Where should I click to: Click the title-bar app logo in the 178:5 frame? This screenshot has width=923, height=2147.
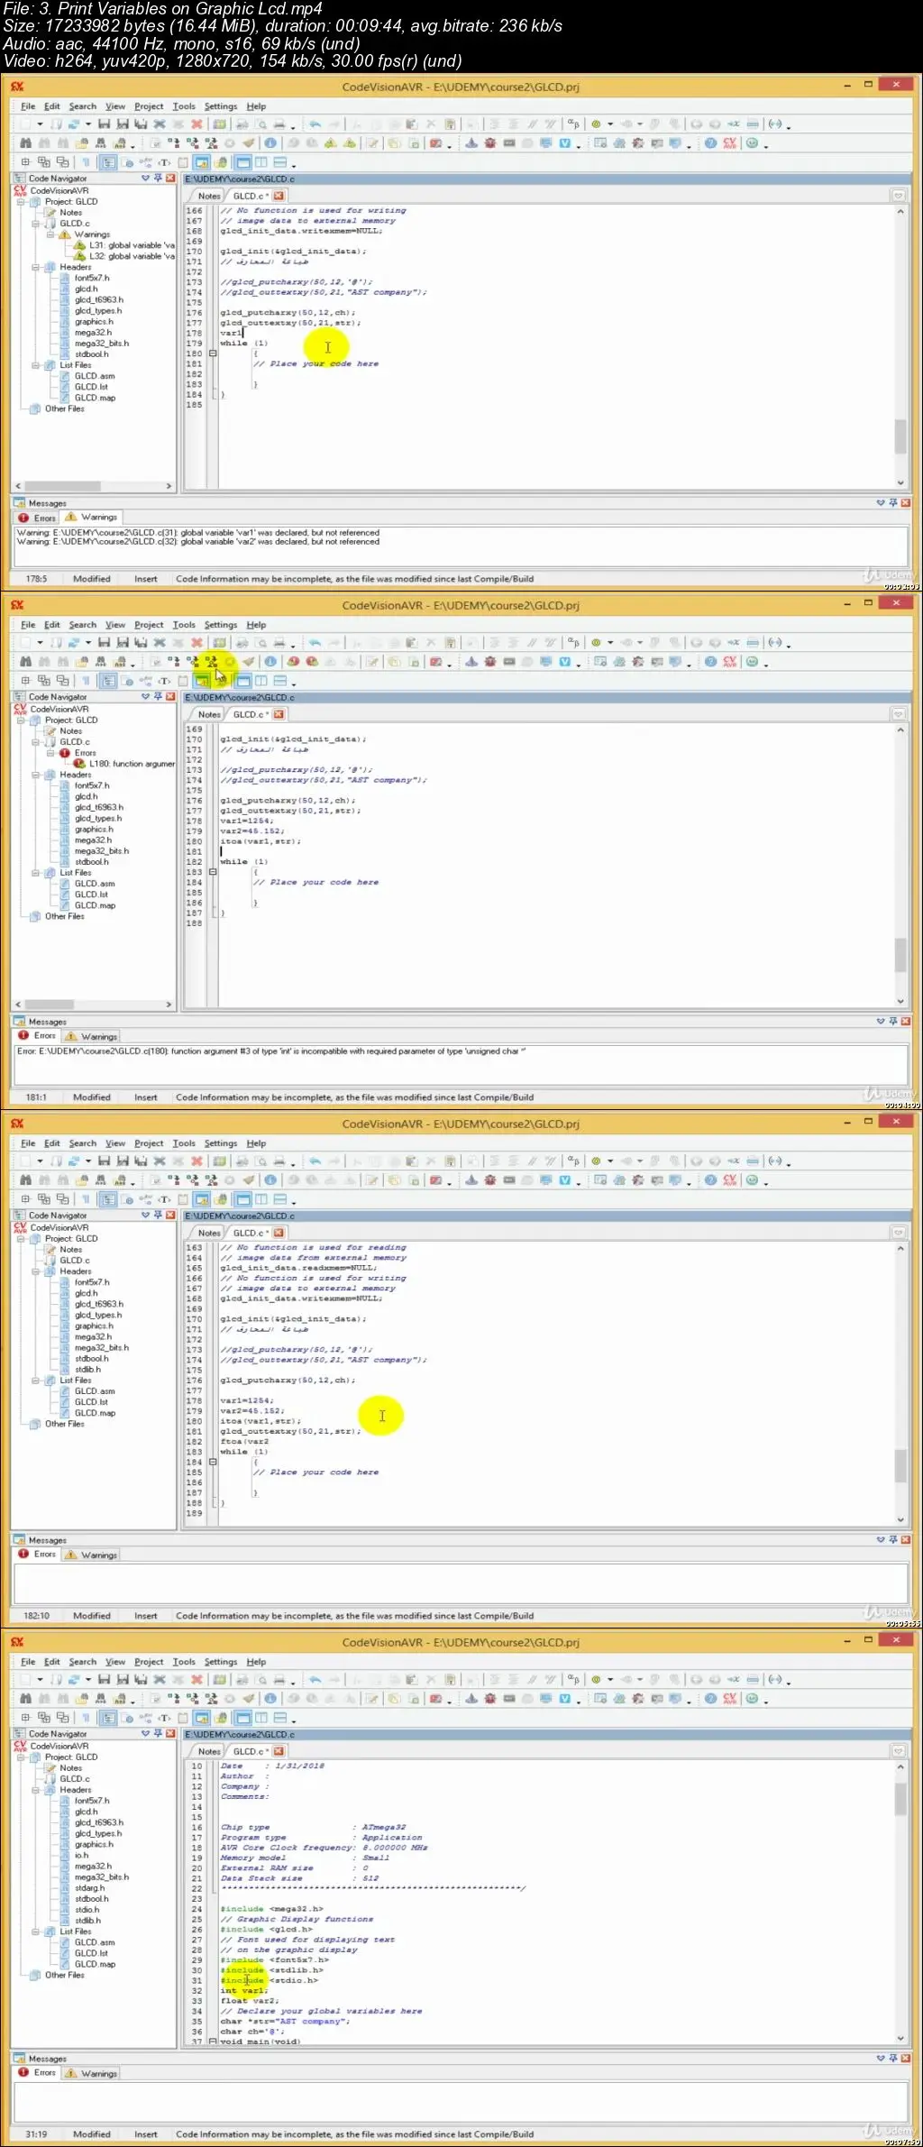pos(17,87)
